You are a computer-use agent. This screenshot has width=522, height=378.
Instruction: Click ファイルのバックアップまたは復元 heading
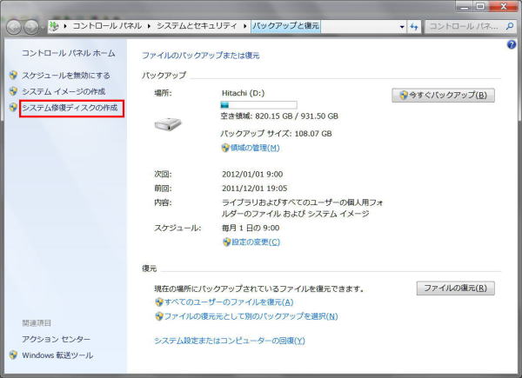(x=201, y=56)
